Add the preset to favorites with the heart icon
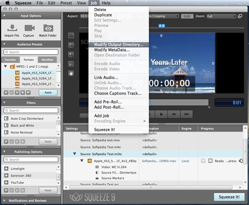Viewport: 249px width, 205px height. (28, 93)
